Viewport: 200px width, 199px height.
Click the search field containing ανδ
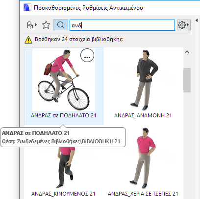pos(122,25)
